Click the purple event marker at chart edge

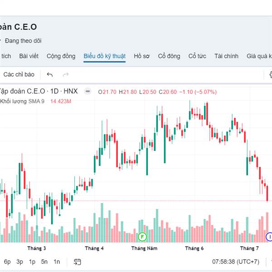[269, 236]
